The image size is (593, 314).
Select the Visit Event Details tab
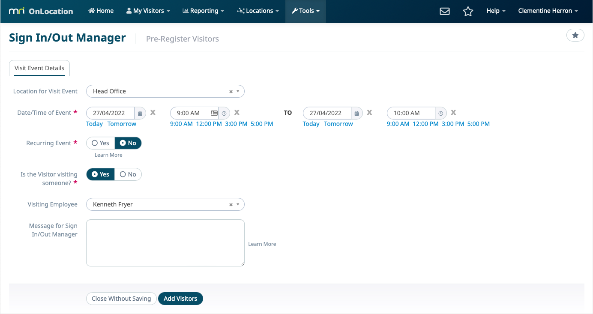click(x=39, y=68)
